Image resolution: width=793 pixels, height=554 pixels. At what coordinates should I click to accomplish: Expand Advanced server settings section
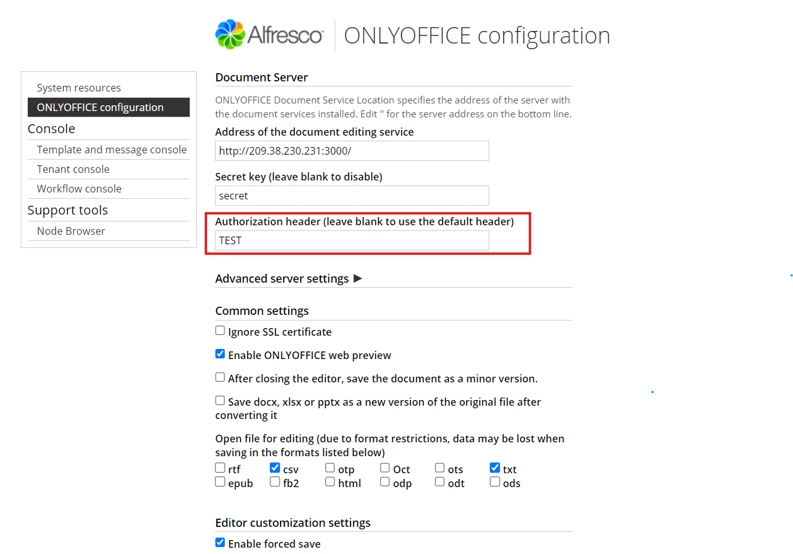(289, 278)
